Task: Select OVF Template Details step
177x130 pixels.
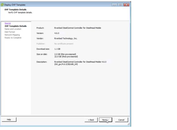Action: coord(16,26)
